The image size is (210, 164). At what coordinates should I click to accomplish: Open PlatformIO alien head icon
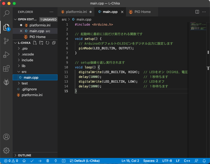click(x=6, y=82)
